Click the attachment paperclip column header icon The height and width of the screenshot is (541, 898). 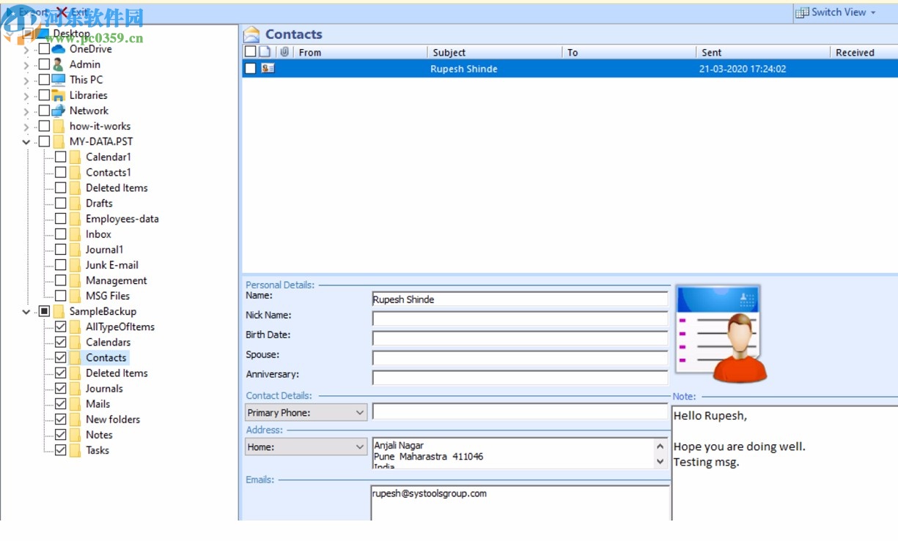[284, 52]
